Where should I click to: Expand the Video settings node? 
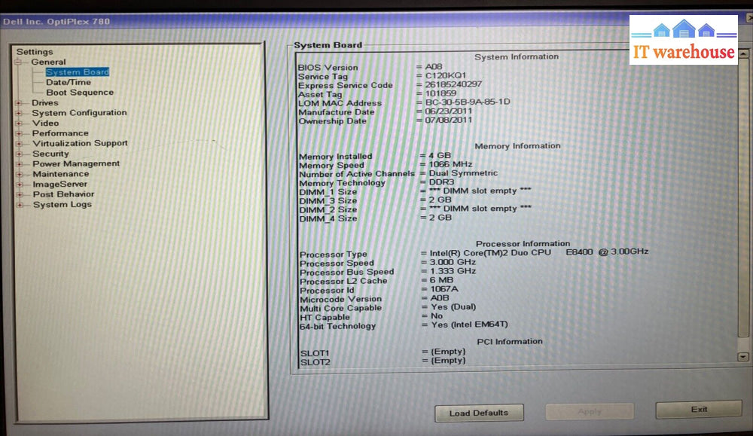tap(18, 123)
